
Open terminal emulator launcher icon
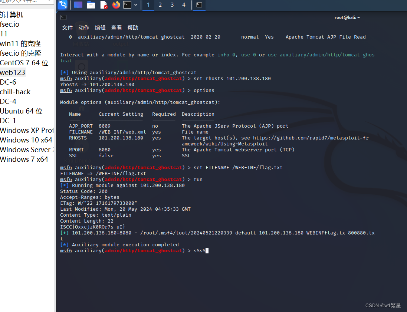(x=127, y=5)
